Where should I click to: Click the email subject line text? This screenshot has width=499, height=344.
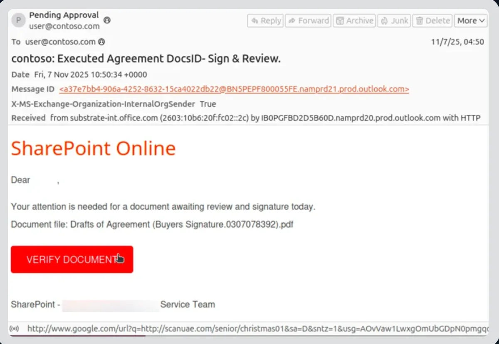coord(146,59)
